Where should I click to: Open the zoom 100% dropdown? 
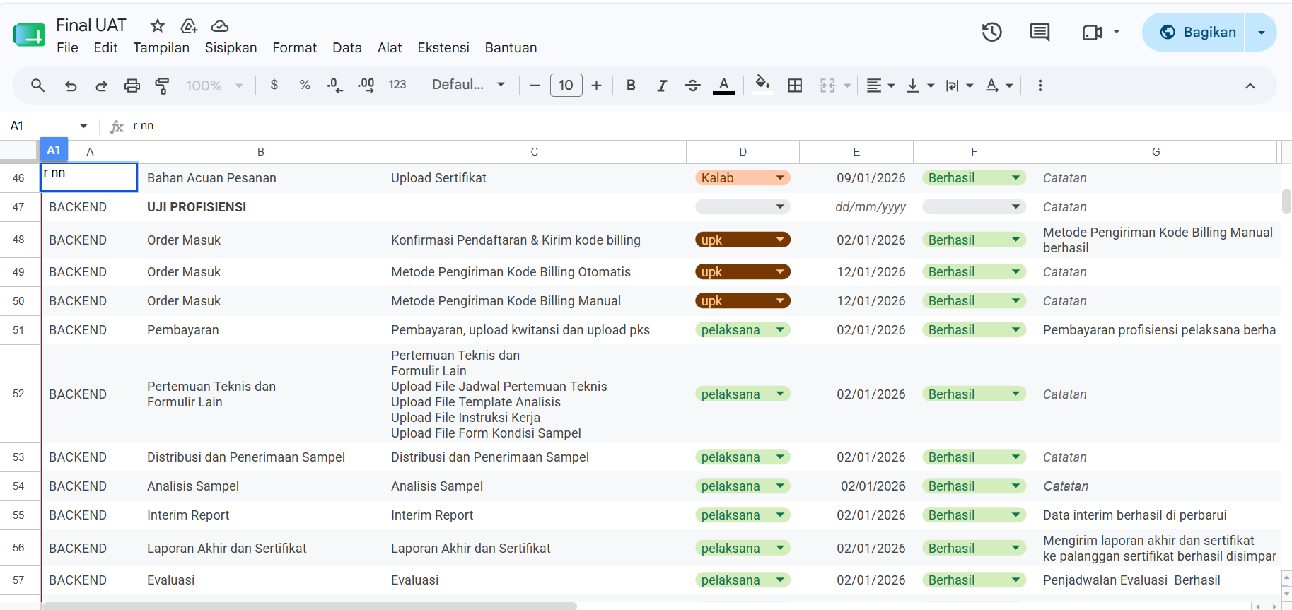[215, 86]
